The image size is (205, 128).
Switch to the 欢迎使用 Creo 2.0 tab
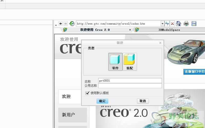point(95,30)
